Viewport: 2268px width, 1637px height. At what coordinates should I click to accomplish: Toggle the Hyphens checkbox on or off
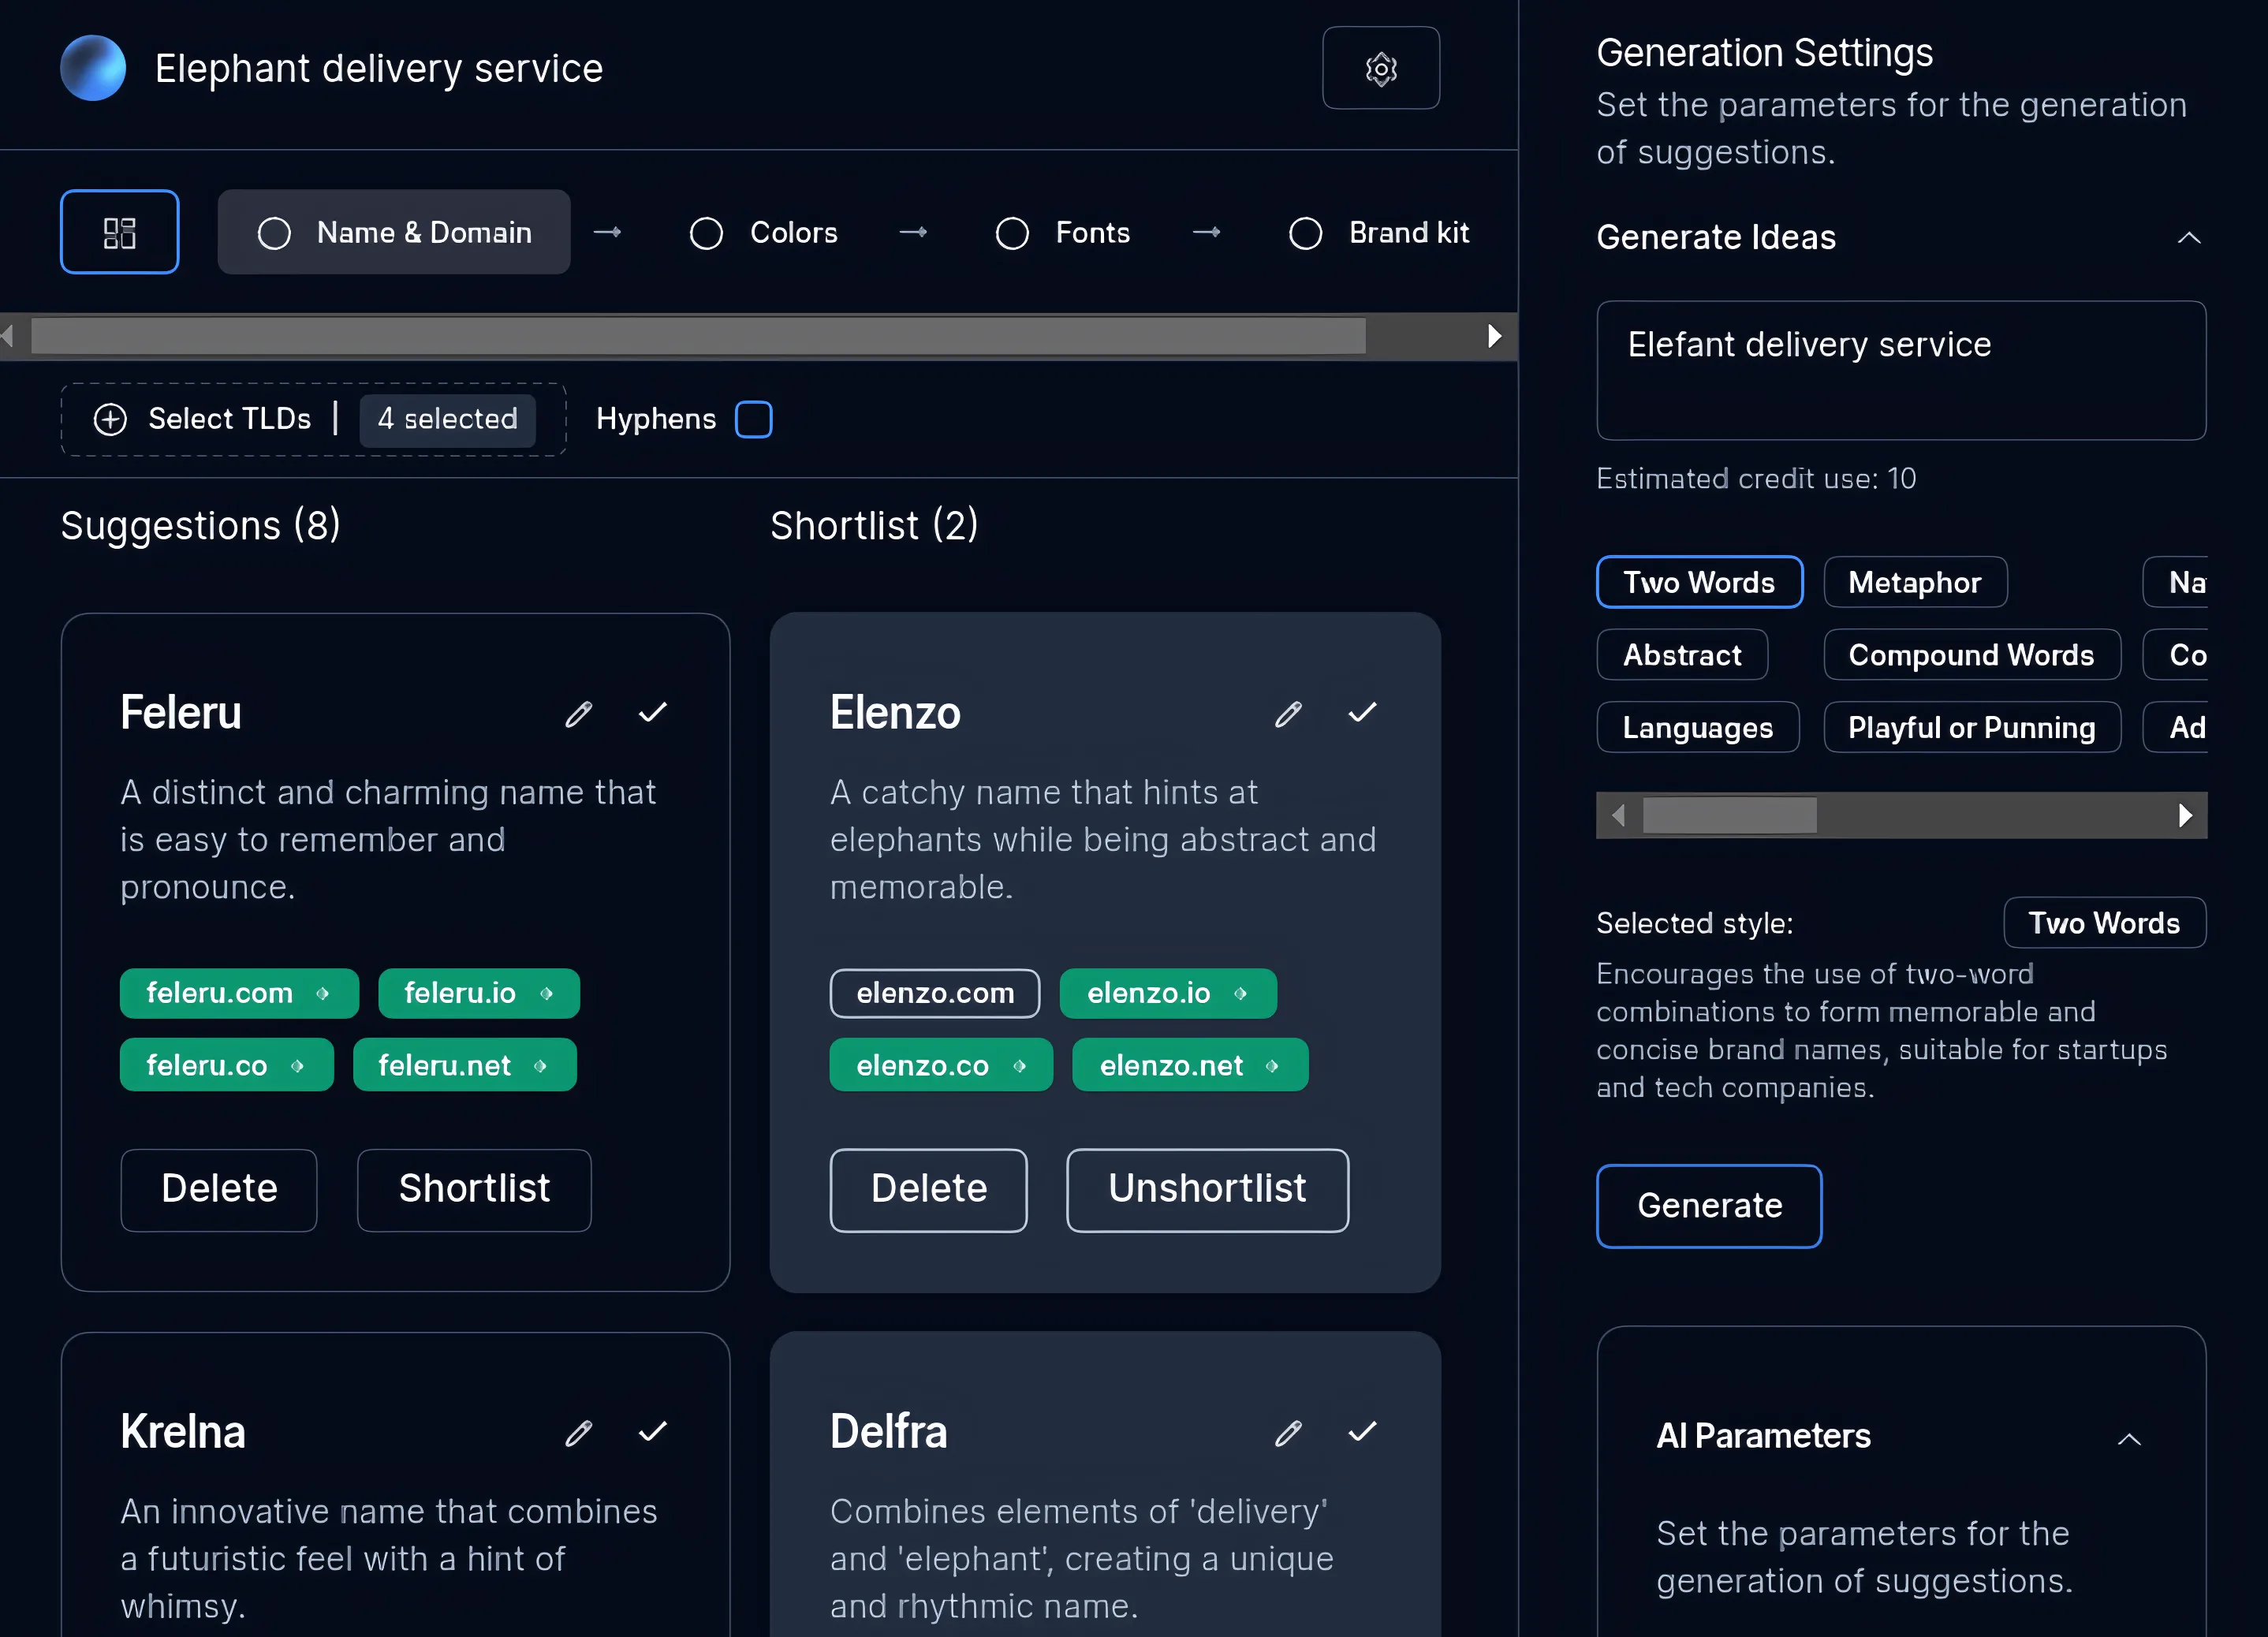pos(754,419)
